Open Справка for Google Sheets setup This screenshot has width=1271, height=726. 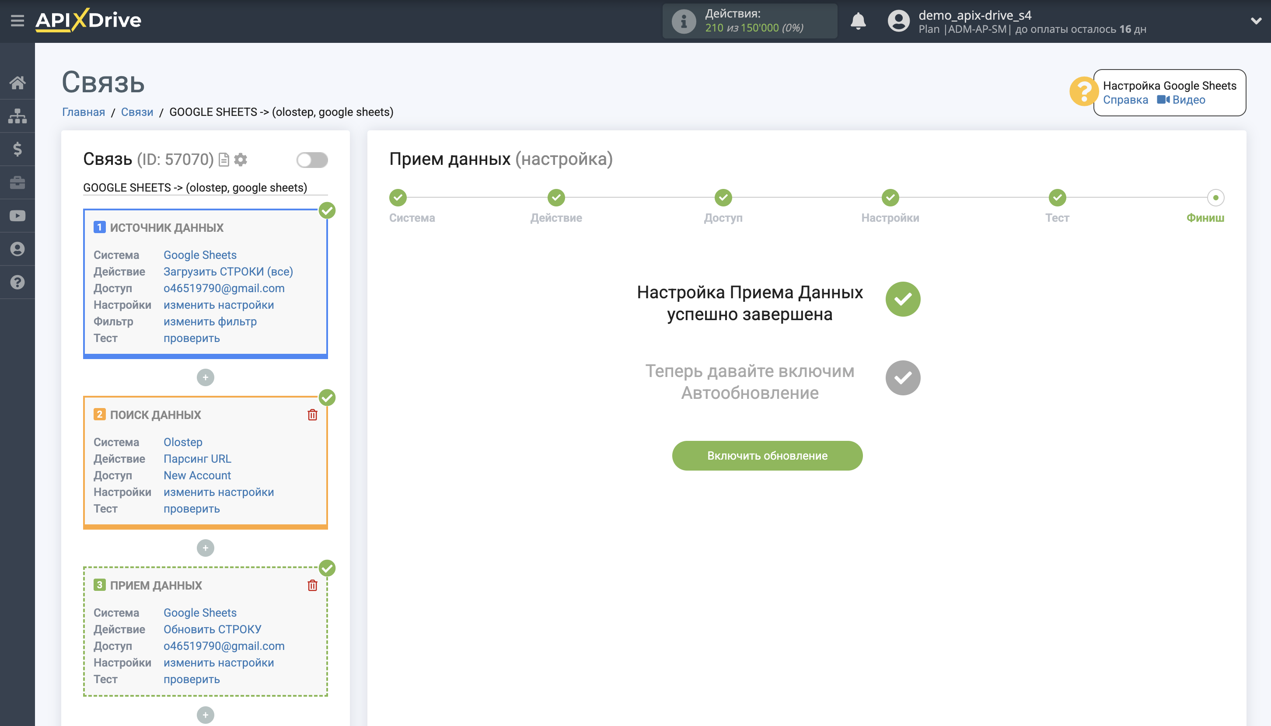(x=1126, y=100)
